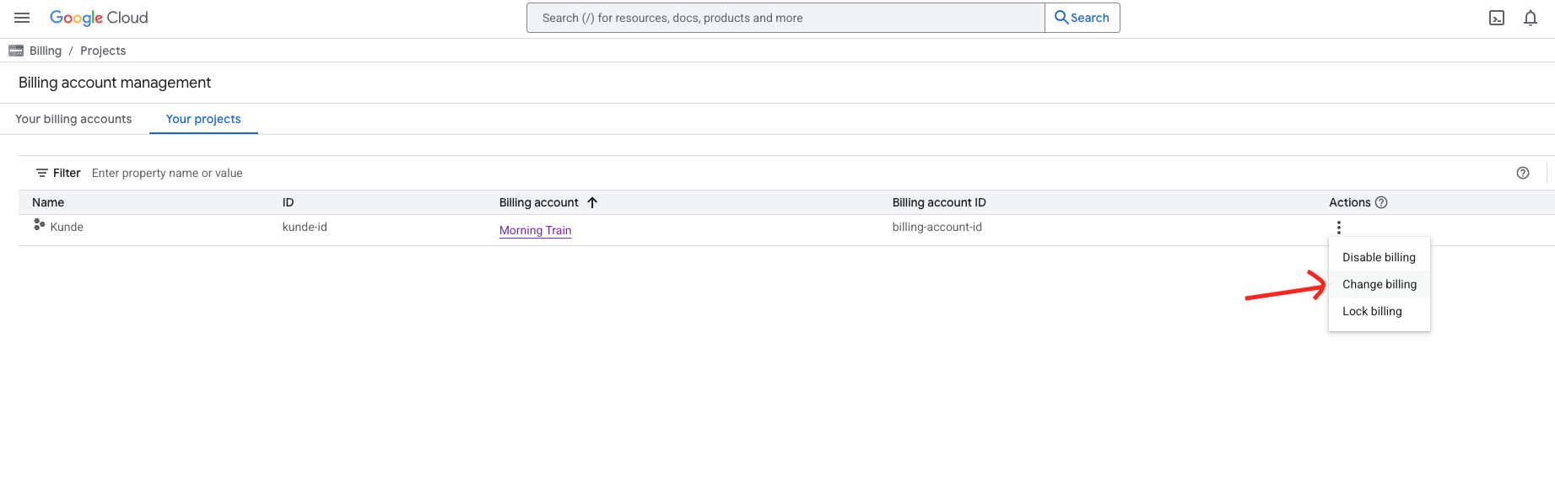Click the Google Cloud logo

99,18
